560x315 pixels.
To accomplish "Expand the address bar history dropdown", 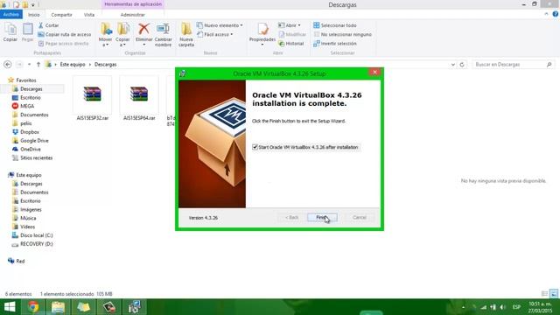I will (453, 64).
